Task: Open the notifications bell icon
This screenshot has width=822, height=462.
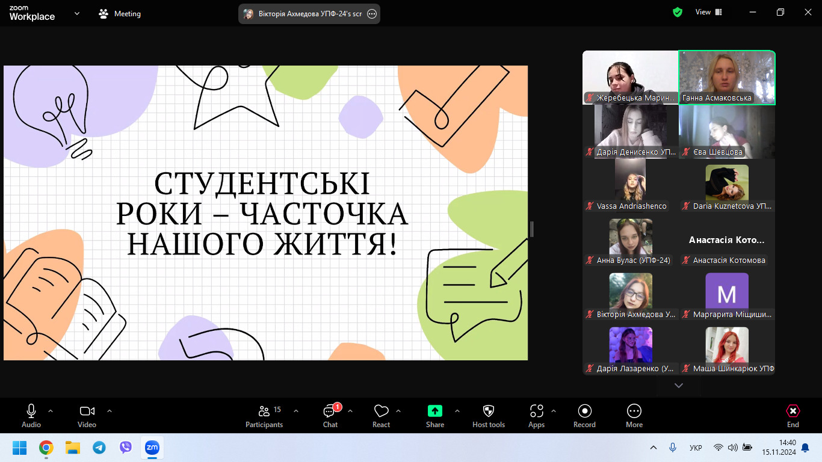Action: pos(805,448)
